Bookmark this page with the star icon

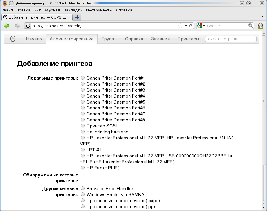180,26
